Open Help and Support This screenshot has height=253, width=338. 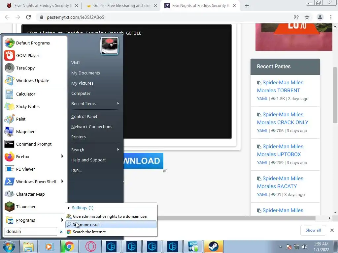88,160
